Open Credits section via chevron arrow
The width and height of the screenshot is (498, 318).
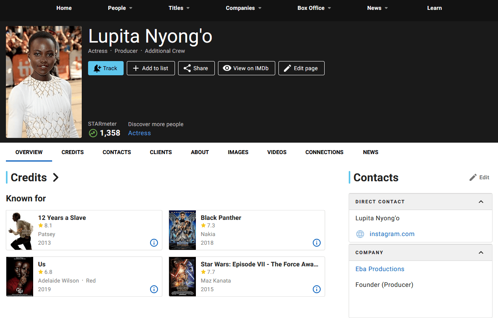click(x=56, y=178)
